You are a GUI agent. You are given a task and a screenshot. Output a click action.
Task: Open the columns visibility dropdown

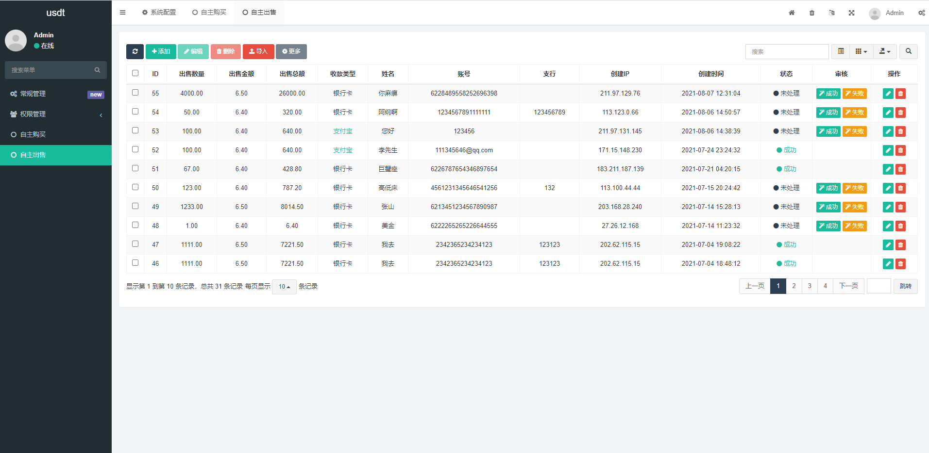tap(861, 51)
